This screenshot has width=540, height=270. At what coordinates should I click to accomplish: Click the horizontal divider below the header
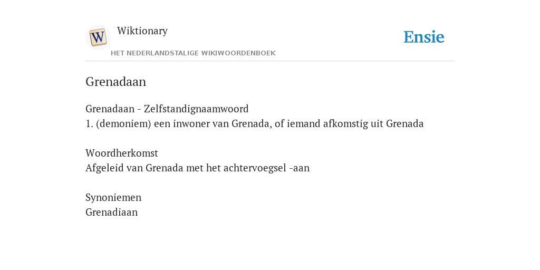tap(270, 61)
